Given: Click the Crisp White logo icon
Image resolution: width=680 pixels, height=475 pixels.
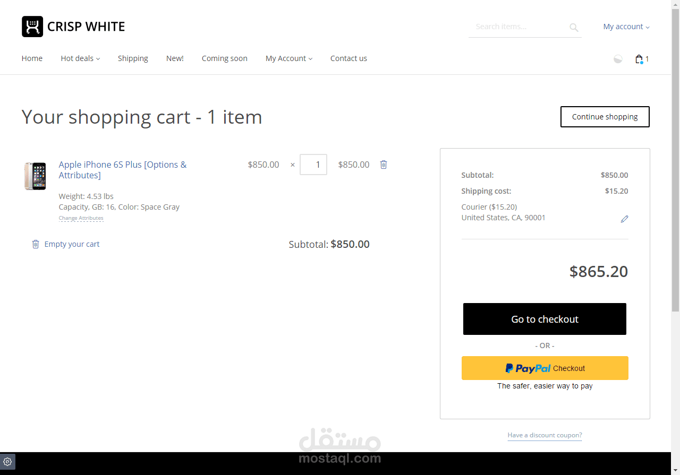Looking at the screenshot, I should (32, 27).
